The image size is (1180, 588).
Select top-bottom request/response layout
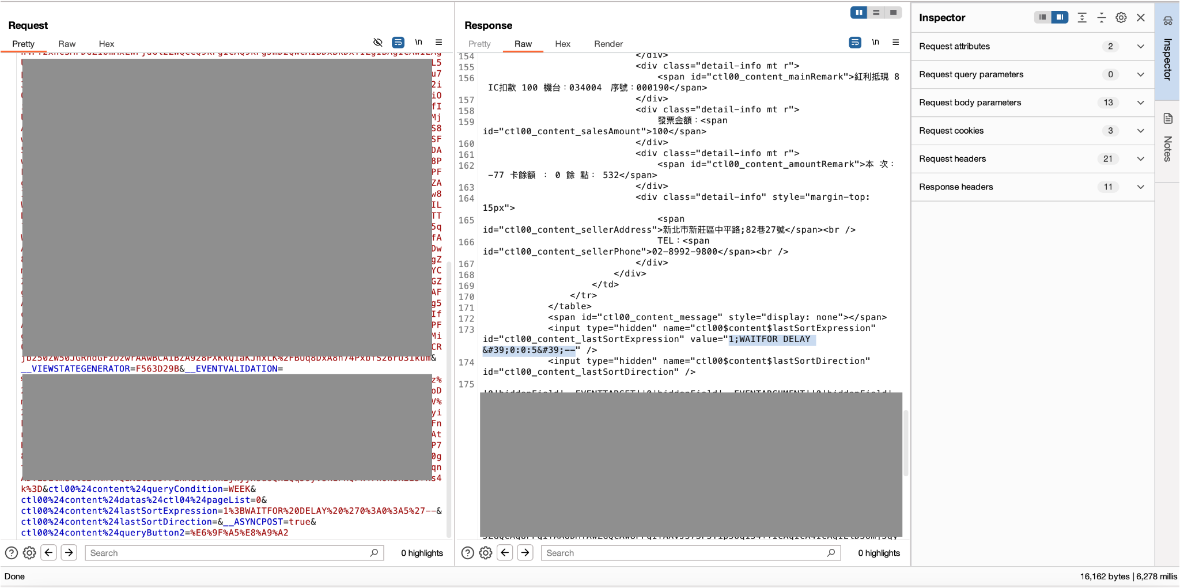[x=876, y=13]
